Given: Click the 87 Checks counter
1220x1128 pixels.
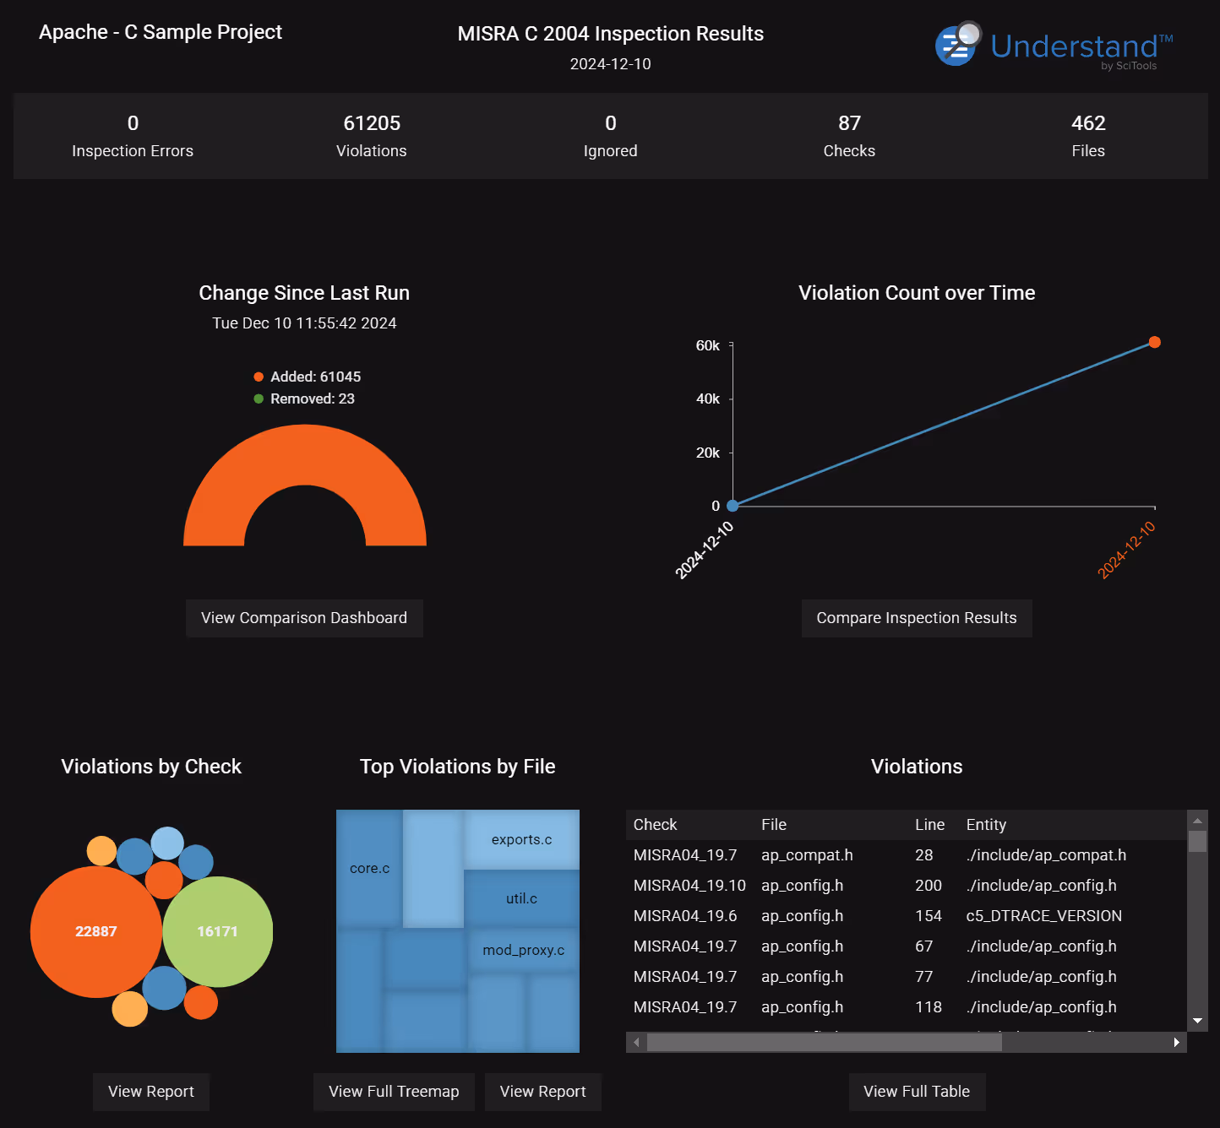Looking at the screenshot, I should click(849, 136).
